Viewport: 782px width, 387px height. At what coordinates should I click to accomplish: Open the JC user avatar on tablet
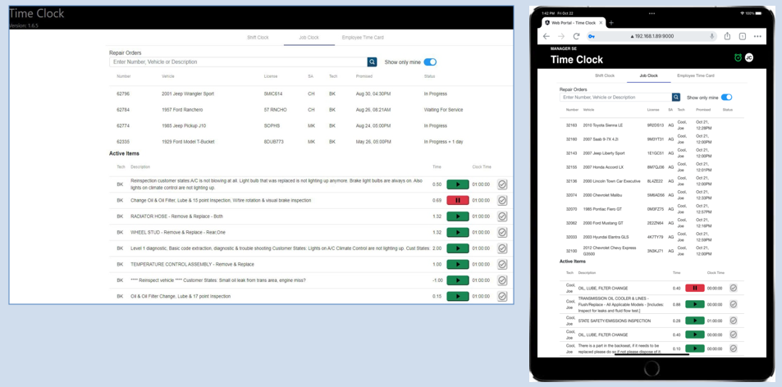coord(748,57)
